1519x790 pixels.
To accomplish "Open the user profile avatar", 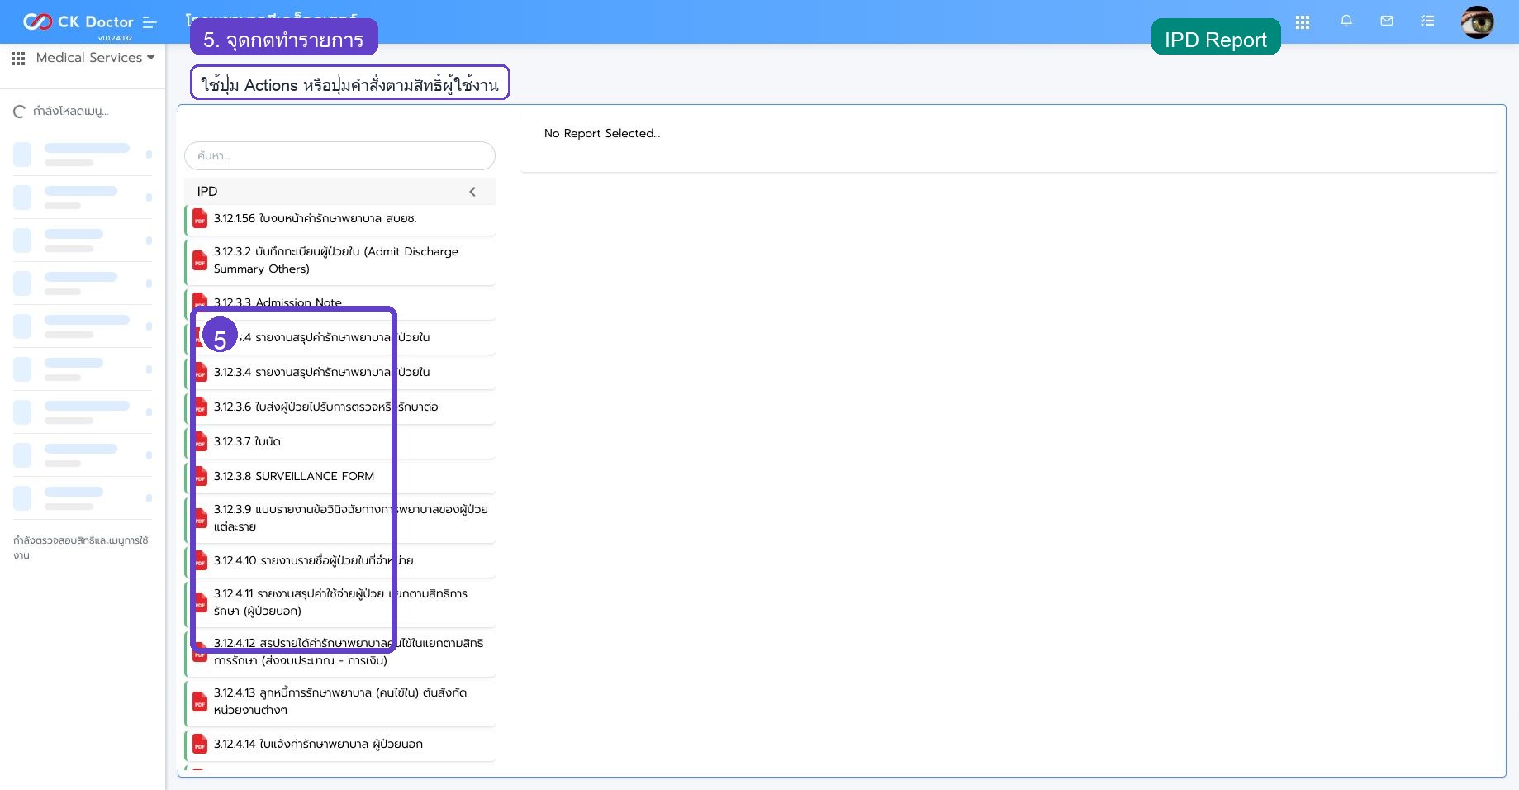I will (1477, 22).
